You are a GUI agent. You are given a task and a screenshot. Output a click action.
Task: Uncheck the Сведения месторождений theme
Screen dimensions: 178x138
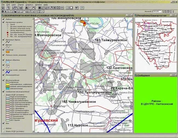point(3,92)
